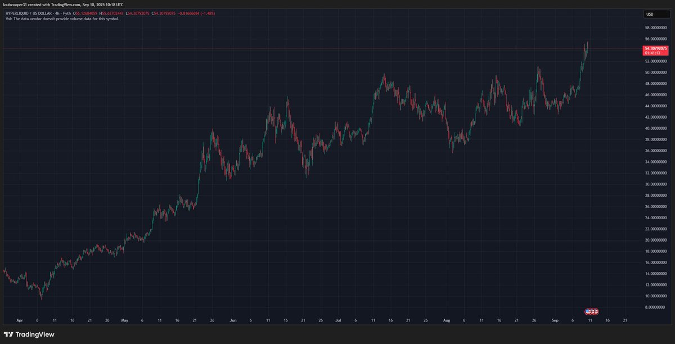Click the 40.00000000 price axis label
This screenshot has width=675, height=344.
pyautogui.click(x=656, y=128)
